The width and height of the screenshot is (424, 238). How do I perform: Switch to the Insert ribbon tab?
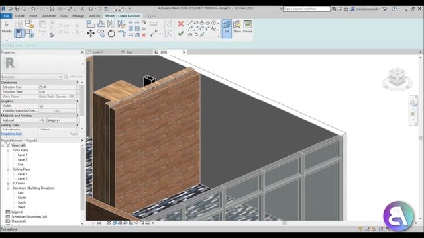(x=33, y=16)
